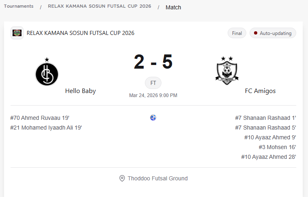Viewport: 308px width, 197px height.
Task: Open the Tournaments breadcrumb link
Action: click(x=19, y=6)
